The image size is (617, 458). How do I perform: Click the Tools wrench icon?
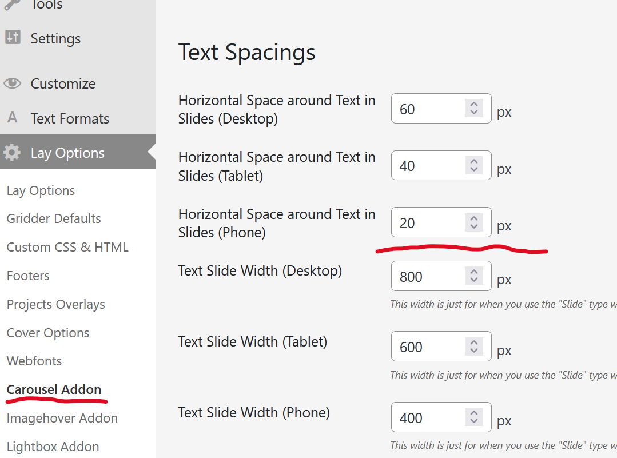point(12,5)
